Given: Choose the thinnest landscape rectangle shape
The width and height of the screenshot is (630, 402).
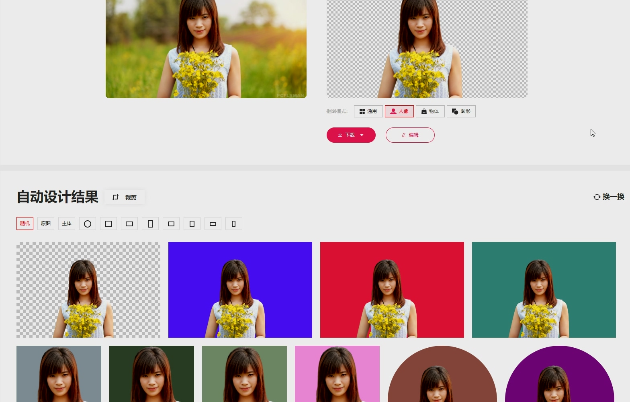Looking at the screenshot, I should 213,224.
